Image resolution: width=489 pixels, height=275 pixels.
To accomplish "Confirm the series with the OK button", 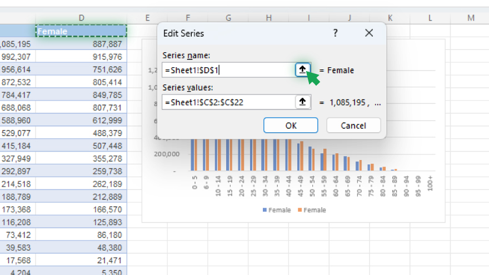I will coord(291,126).
